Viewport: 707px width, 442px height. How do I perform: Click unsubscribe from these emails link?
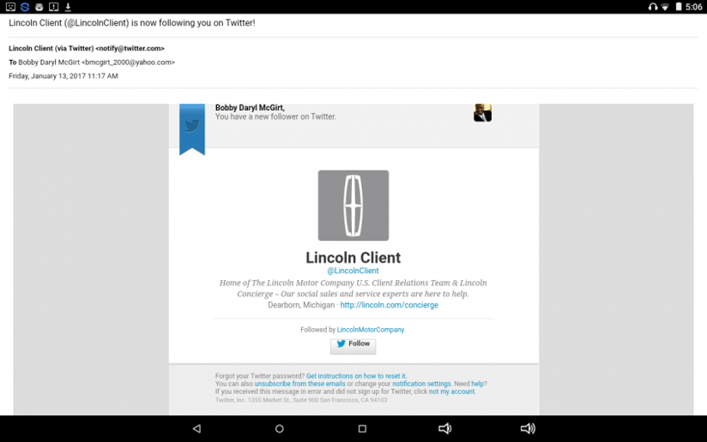pyautogui.click(x=299, y=384)
